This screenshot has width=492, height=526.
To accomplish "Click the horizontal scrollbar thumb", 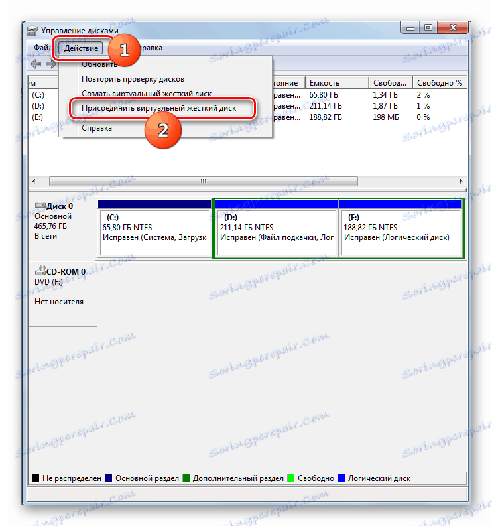I will pos(204,181).
